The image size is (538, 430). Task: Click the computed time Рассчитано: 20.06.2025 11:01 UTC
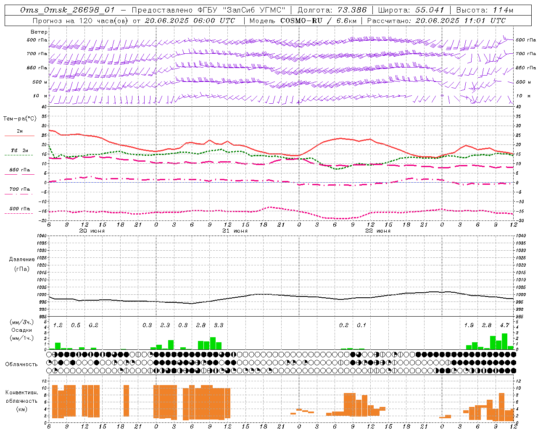pyautogui.click(x=436, y=21)
